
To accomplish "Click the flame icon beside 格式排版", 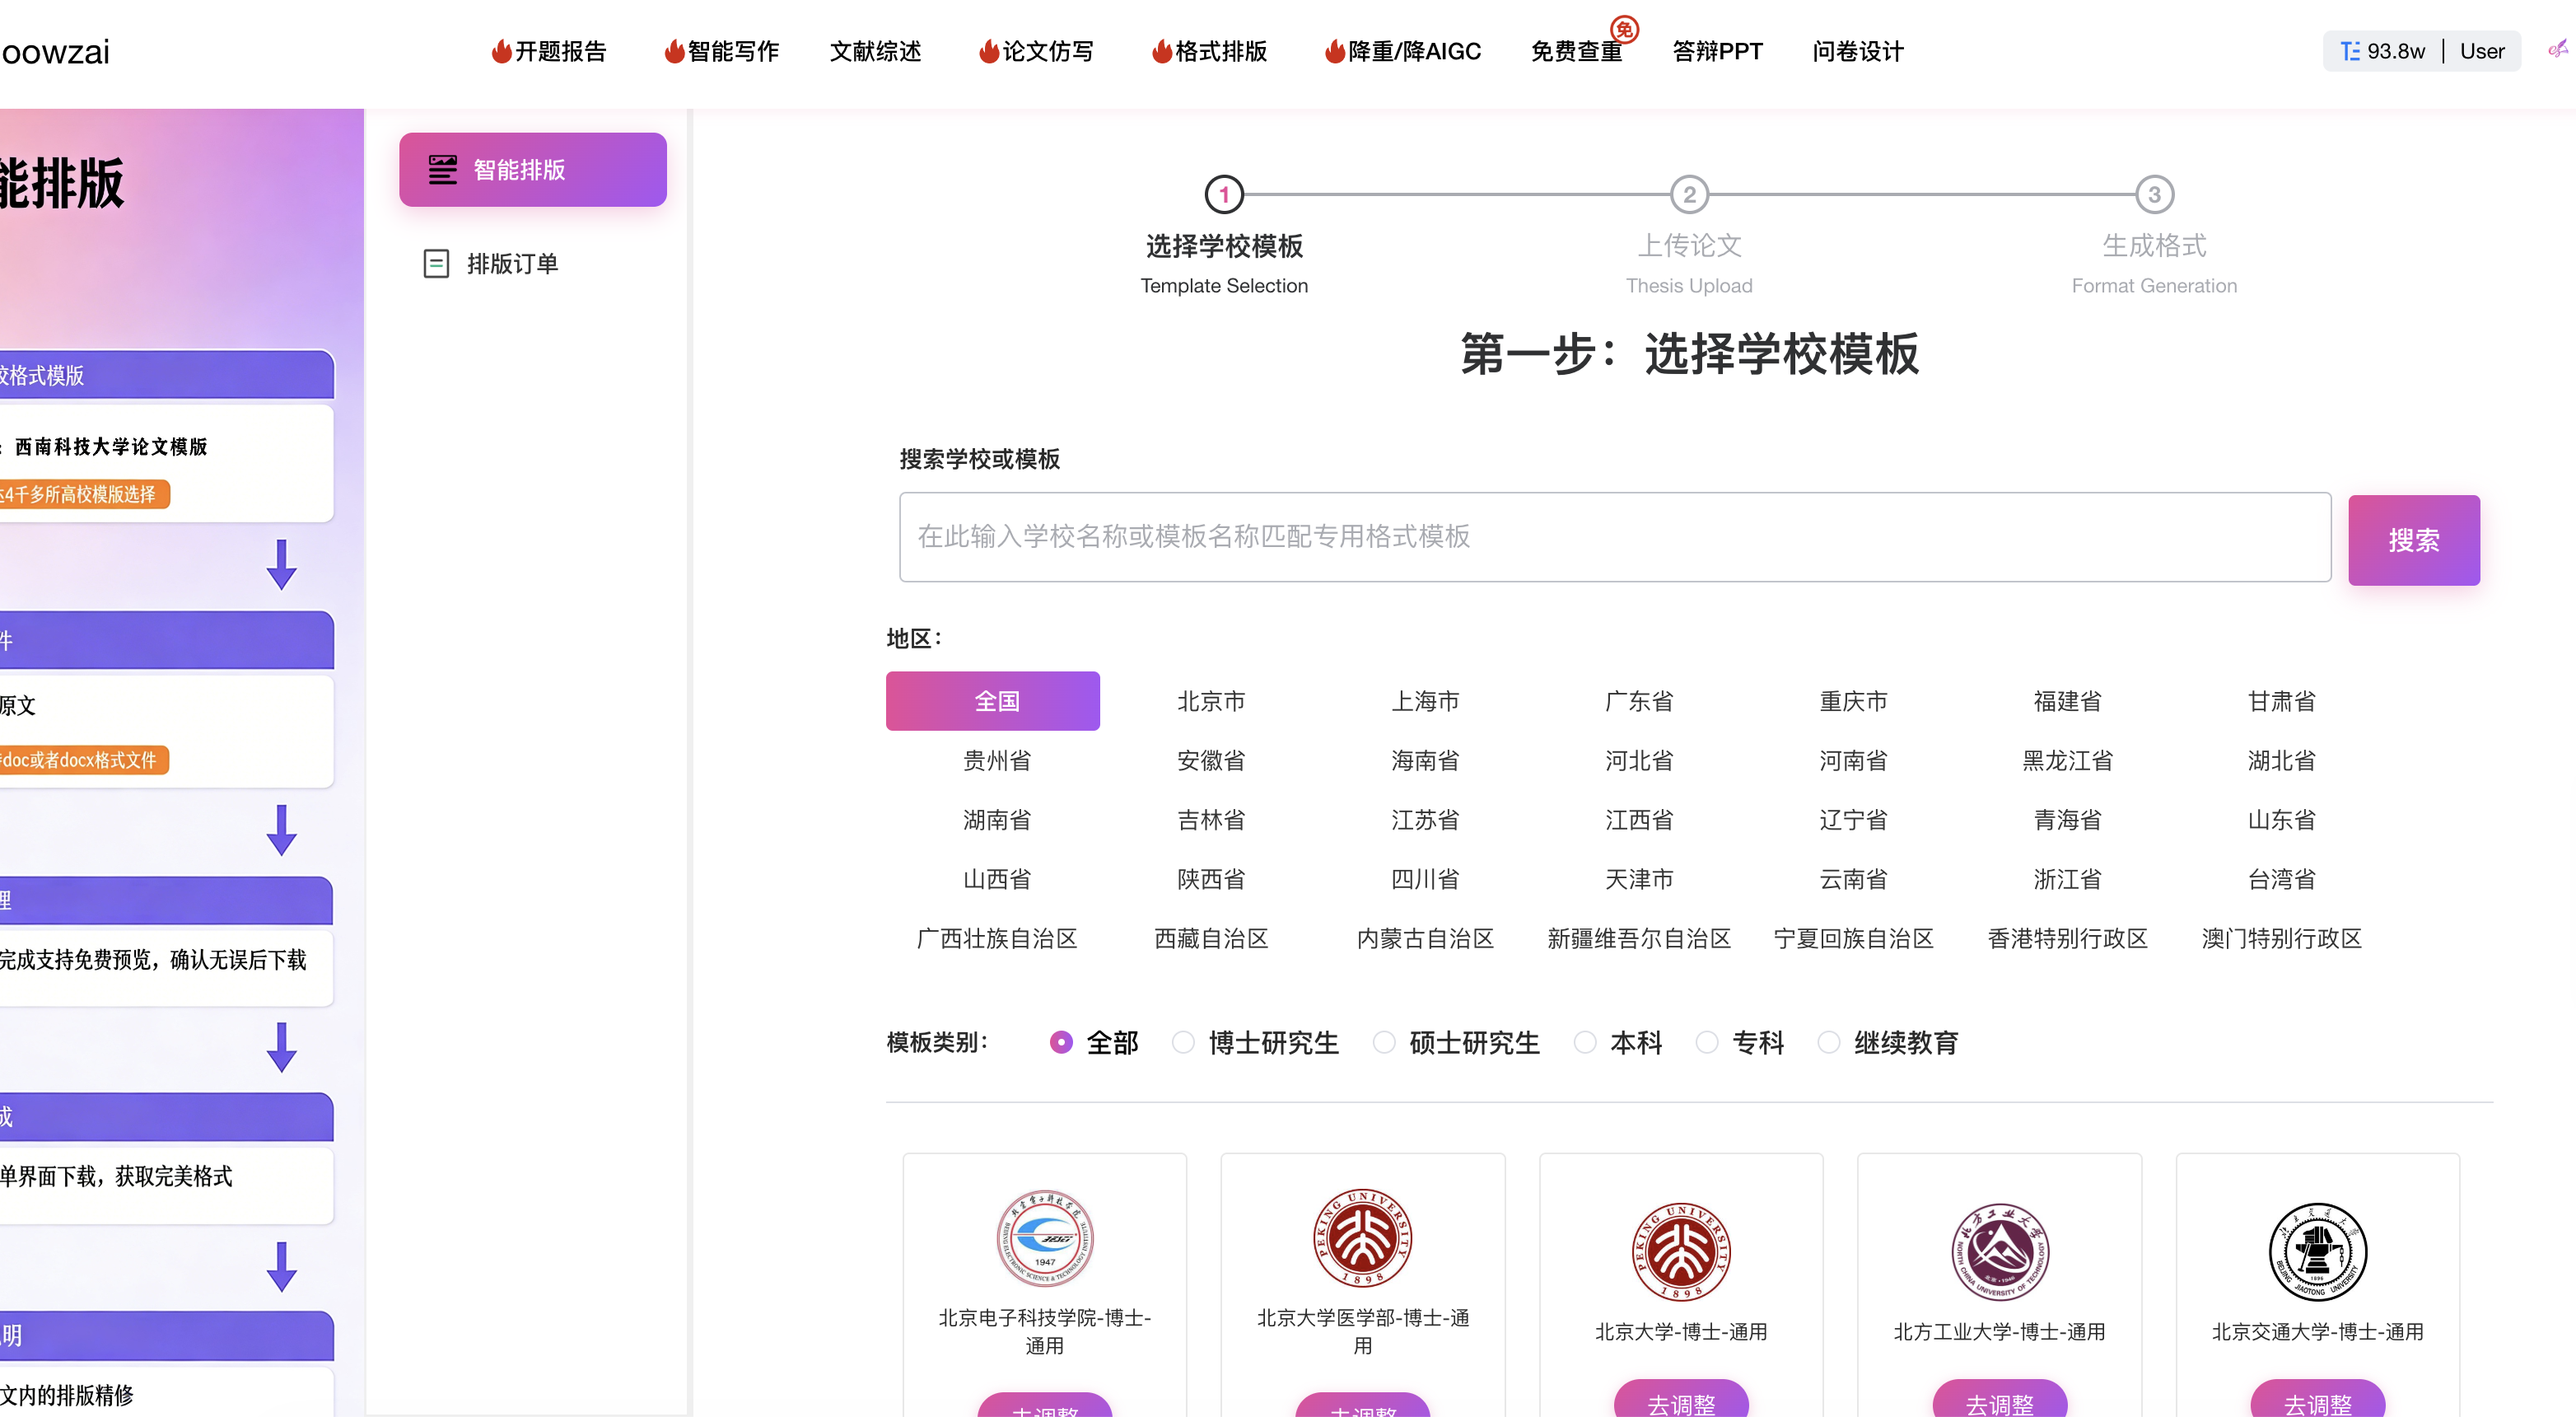I will coord(1162,51).
